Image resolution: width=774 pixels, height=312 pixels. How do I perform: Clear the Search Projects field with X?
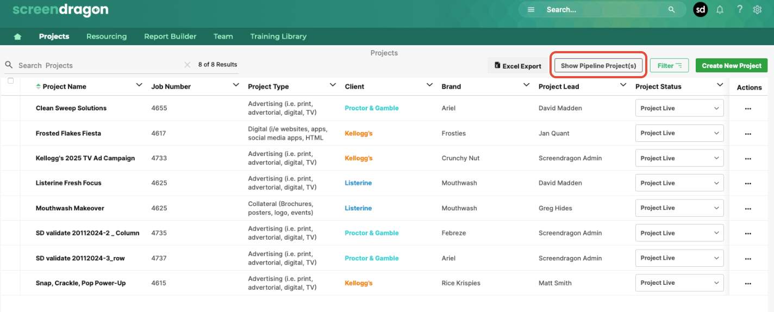(x=188, y=65)
